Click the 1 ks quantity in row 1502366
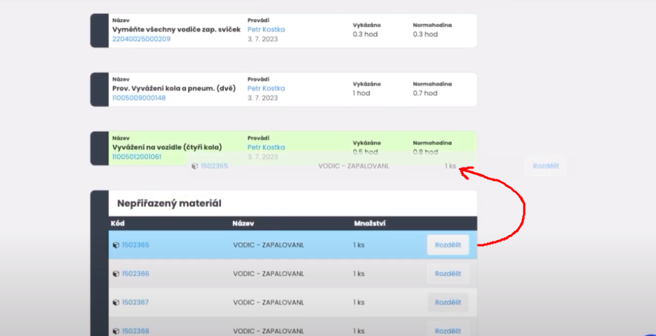656x336 pixels. pos(359,274)
